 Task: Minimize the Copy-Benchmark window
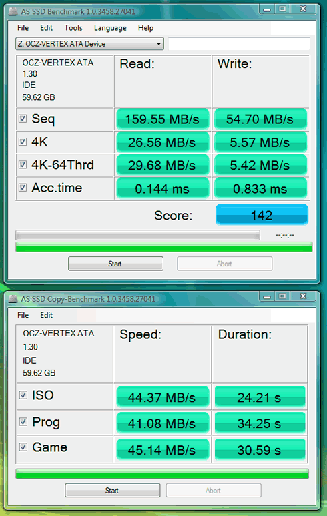pyautogui.click(x=267, y=296)
